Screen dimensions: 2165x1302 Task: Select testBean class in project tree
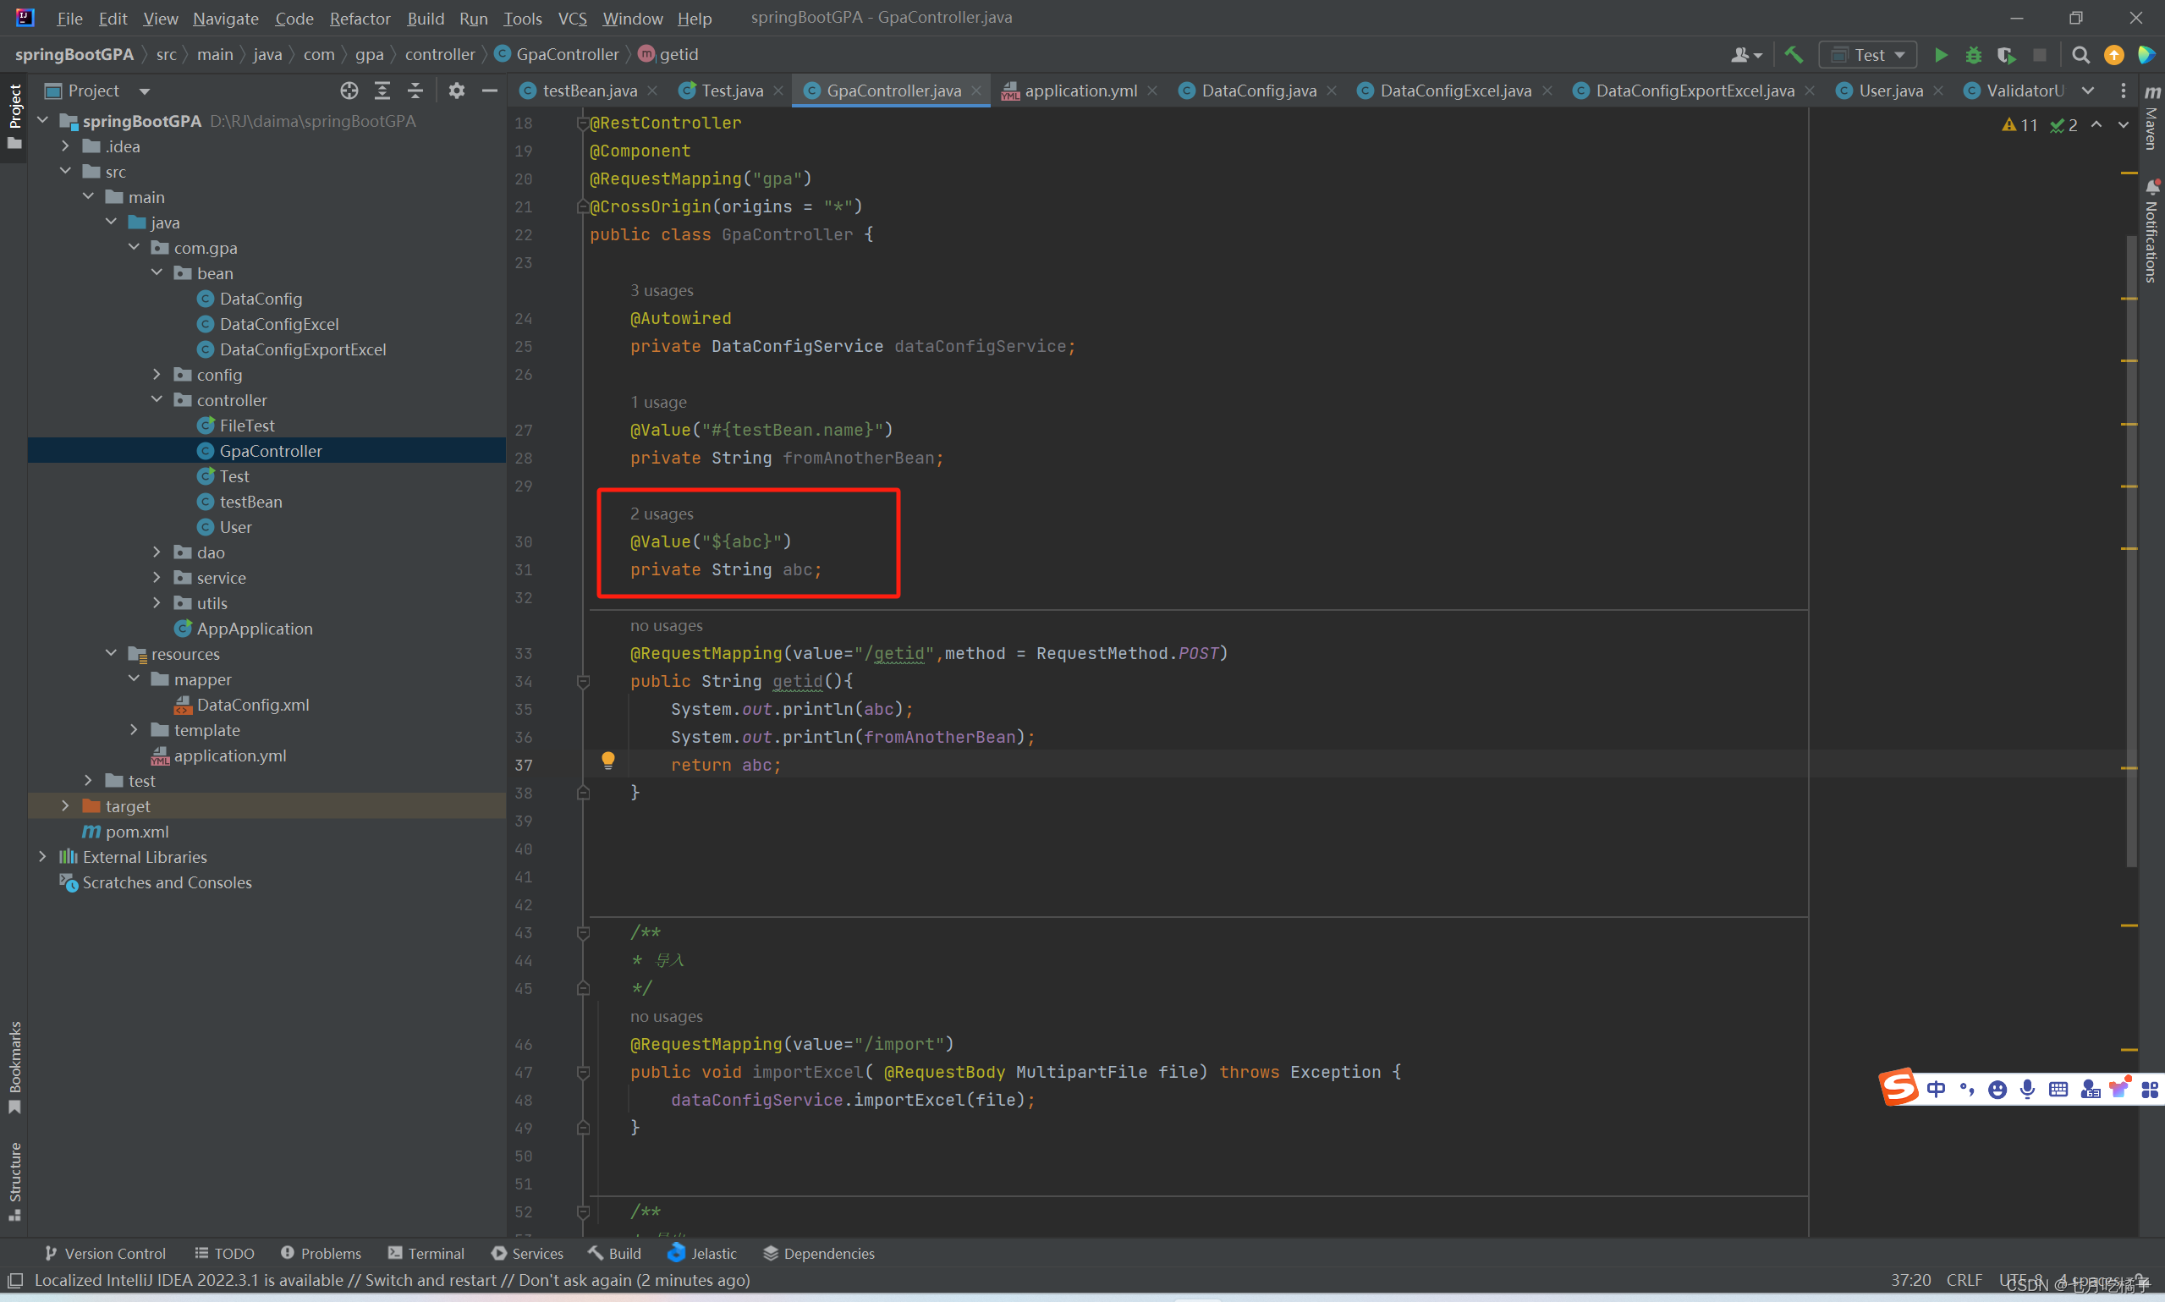point(250,501)
